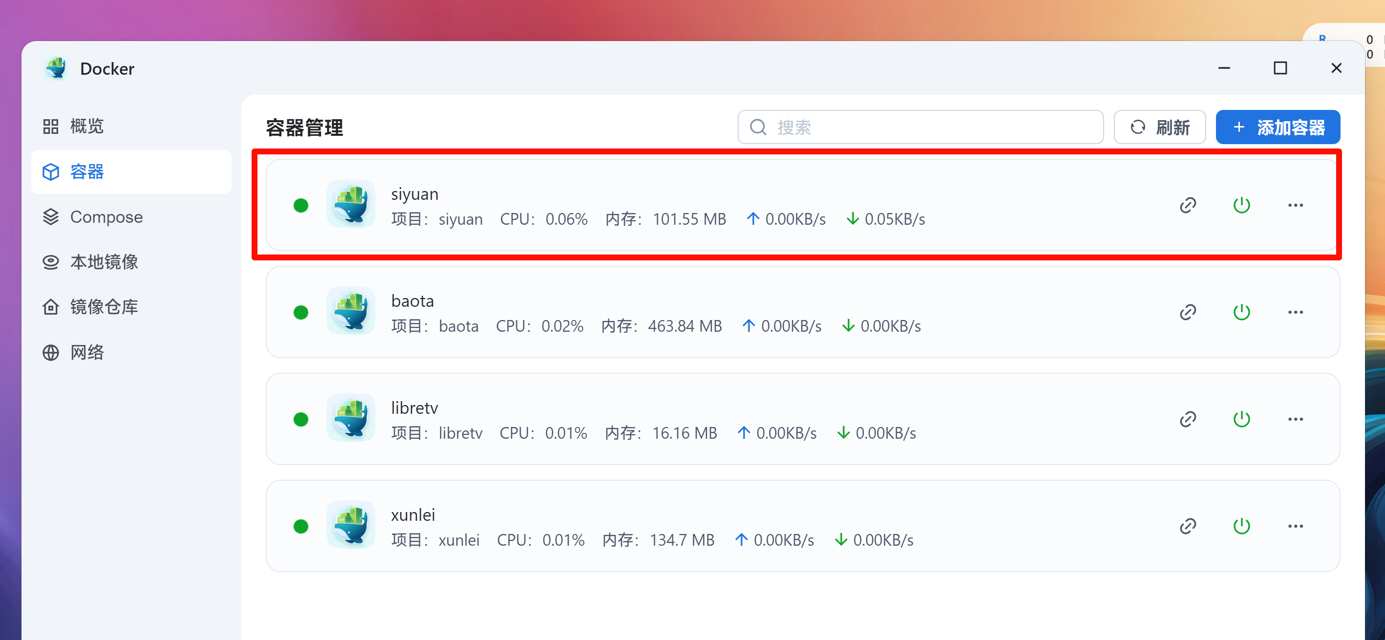Focus the 搜索 search field
The width and height of the screenshot is (1385, 640).
(920, 127)
